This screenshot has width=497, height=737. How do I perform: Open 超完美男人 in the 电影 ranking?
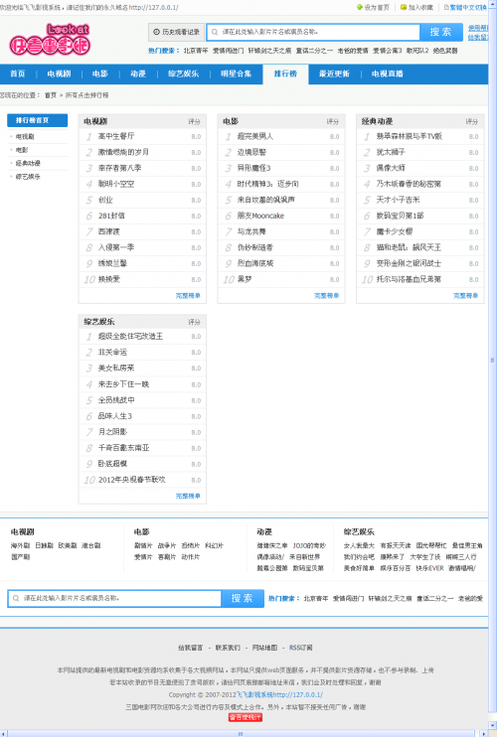(x=255, y=136)
